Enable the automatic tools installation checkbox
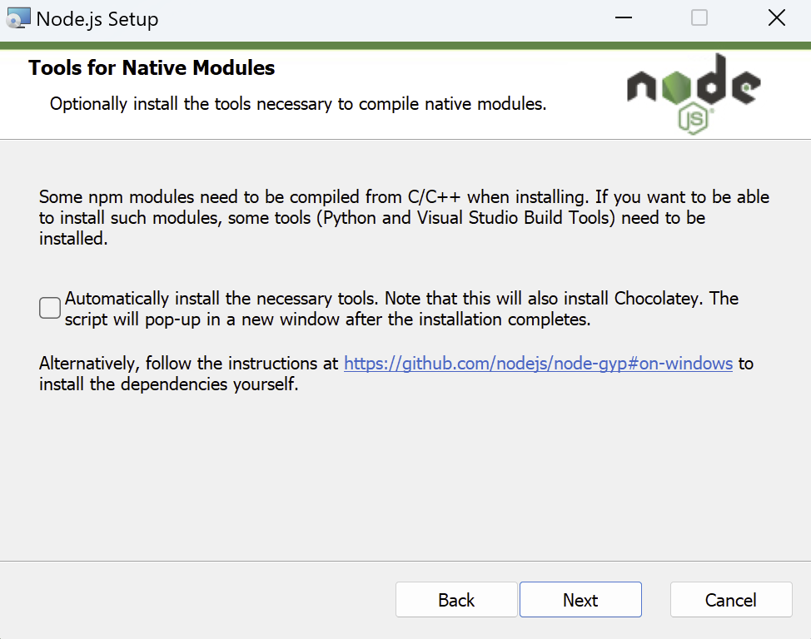The image size is (811, 639). pos(50,308)
